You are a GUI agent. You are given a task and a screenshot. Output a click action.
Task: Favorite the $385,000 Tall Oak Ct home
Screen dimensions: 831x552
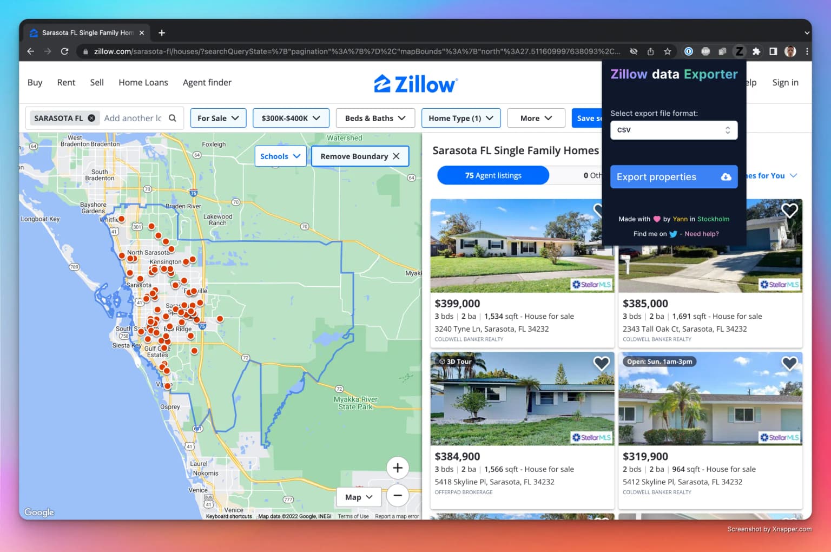[790, 211]
